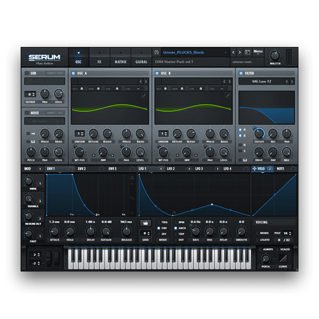Image resolution: width=319 pixels, height=319 pixels.
Task: Click the filter Drive knob
Action: tap(259, 152)
